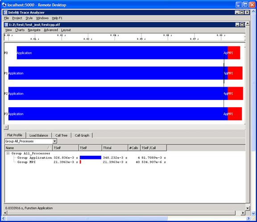The height and width of the screenshot is (222, 257).
Task: Collapse the Group All_Processes tree node
Action: tap(8, 153)
